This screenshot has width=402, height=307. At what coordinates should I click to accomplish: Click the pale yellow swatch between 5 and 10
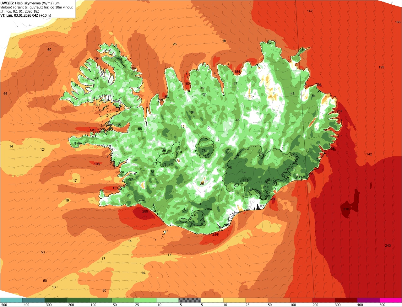coord(212,300)
